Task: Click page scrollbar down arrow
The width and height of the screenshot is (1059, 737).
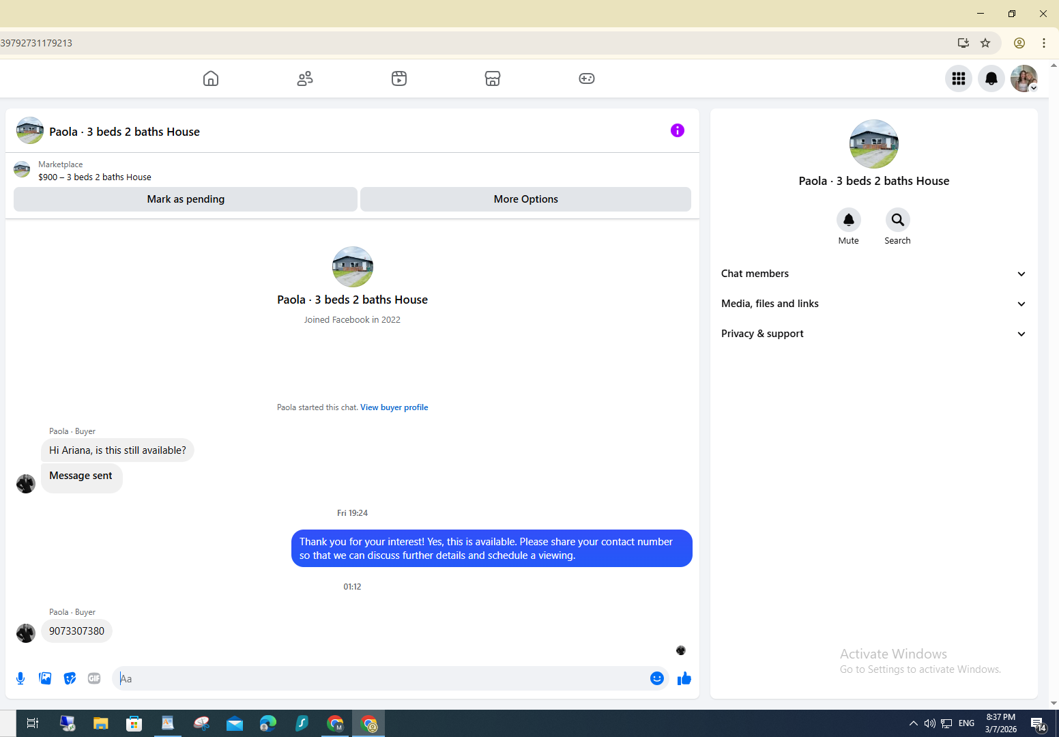Action: [x=1054, y=704]
